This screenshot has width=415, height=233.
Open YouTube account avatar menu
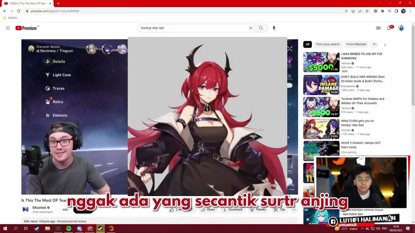pyautogui.click(x=401, y=28)
